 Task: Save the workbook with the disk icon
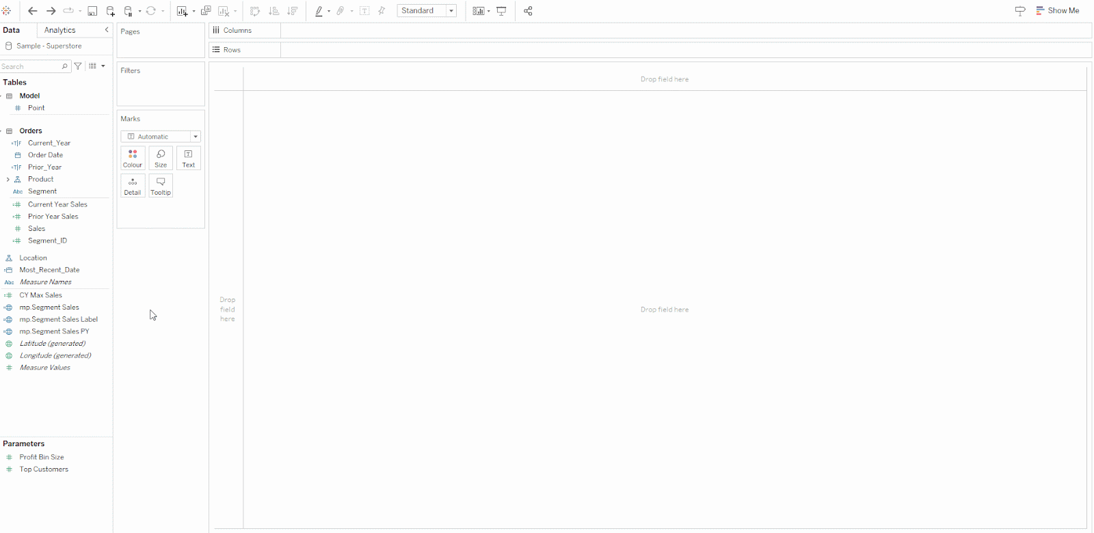(92, 11)
